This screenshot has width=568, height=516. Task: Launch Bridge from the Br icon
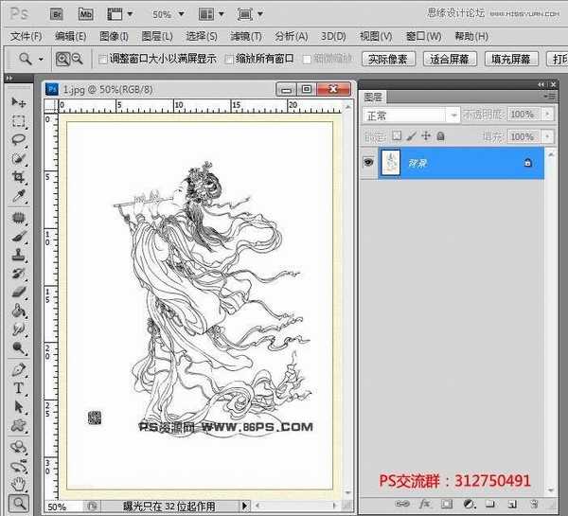[x=56, y=13]
